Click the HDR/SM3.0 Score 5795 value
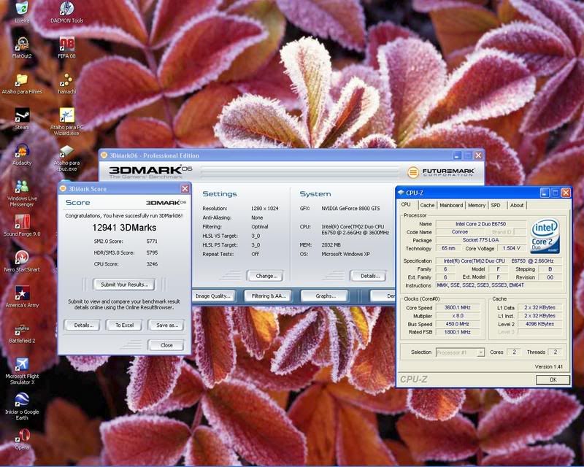The image size is (584, 467). 152,253
